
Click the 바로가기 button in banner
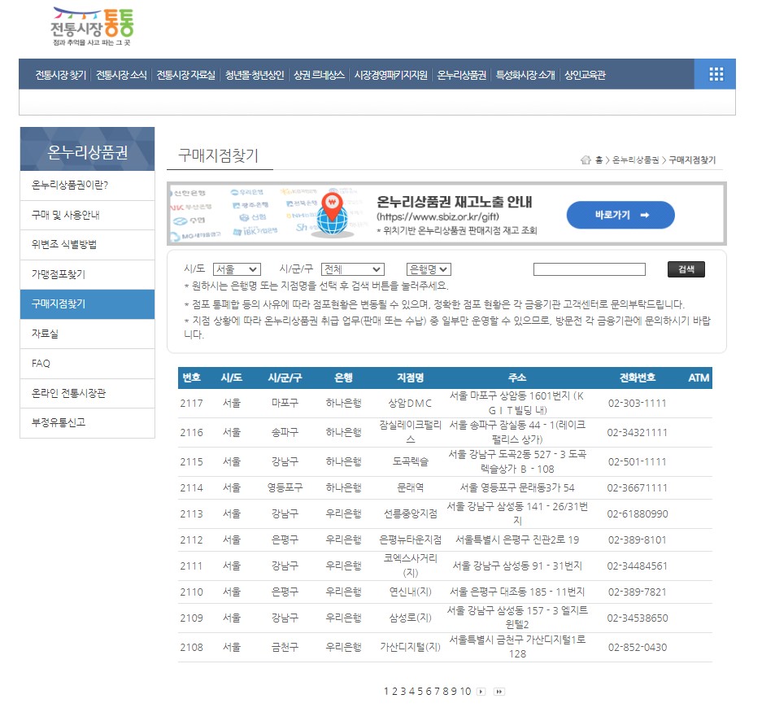point(620,215)
